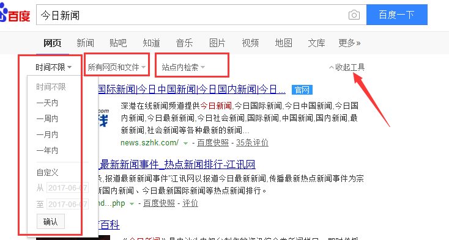Viewport: 449px width, 240px height.
Task: Open the 百科 result title link
Action: tap(109, 225)
